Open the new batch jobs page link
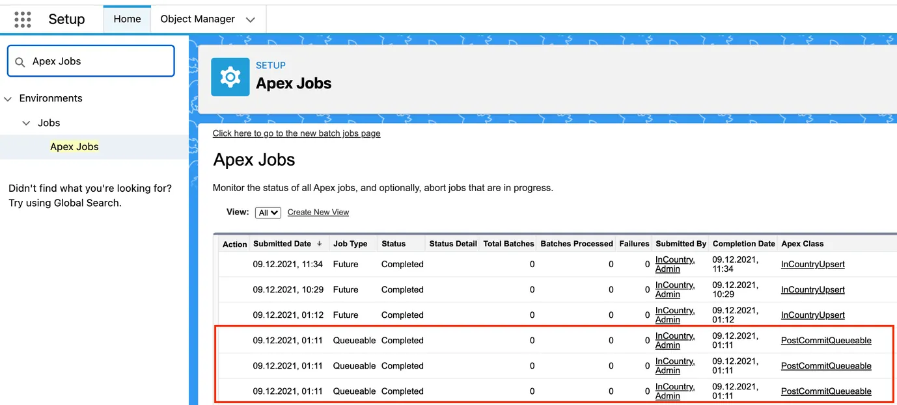897x405 pixels. pos(296,133)
